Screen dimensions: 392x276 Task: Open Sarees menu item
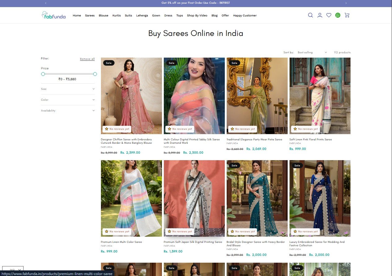tap(90, 15)
